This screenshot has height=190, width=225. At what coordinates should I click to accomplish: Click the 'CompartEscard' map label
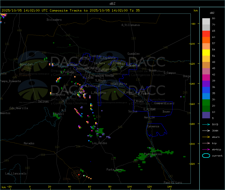[x=164, y=103]
